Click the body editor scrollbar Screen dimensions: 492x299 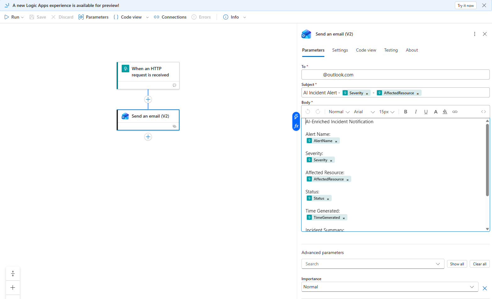(487, 160)
